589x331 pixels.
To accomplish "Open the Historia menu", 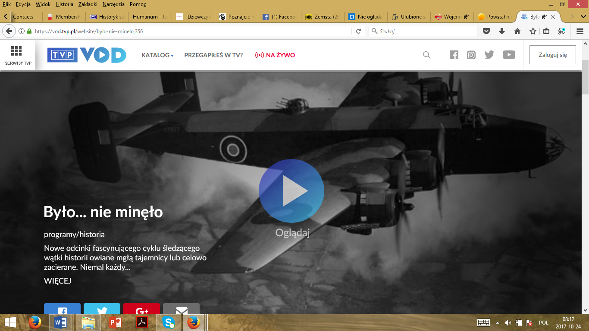I will click(x=64, y=4).
